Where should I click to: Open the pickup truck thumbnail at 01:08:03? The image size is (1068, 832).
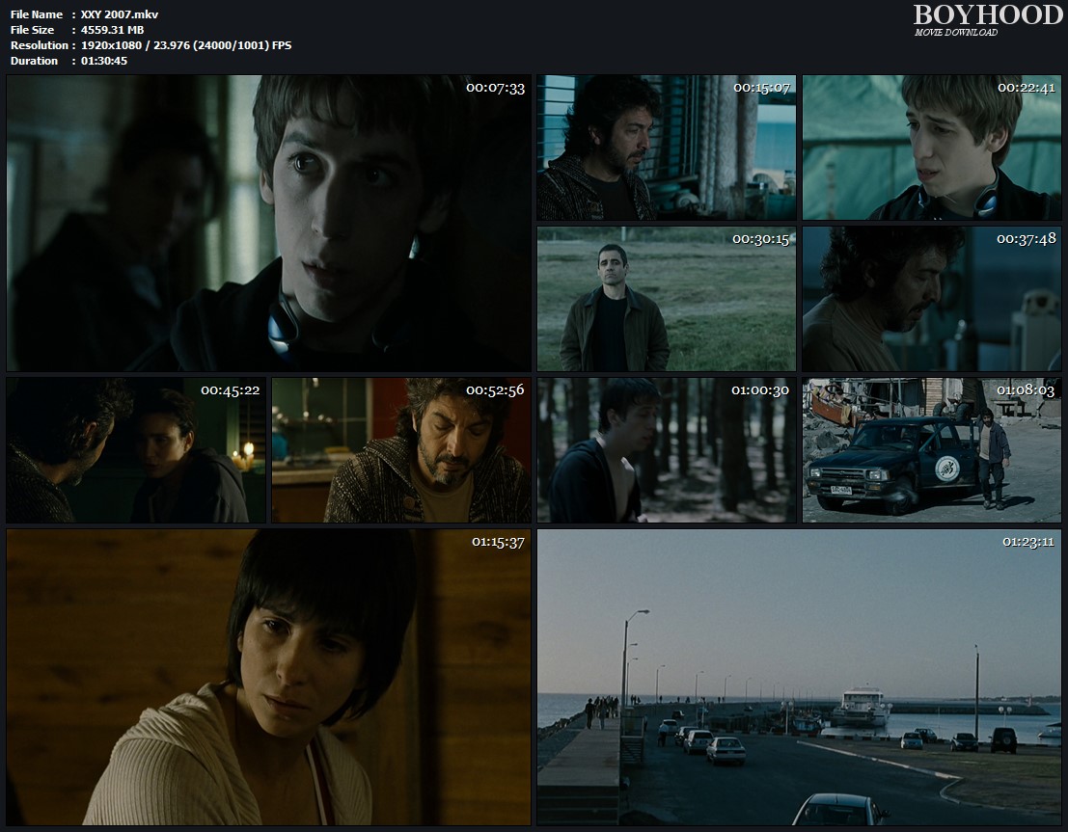coord(931,450)
